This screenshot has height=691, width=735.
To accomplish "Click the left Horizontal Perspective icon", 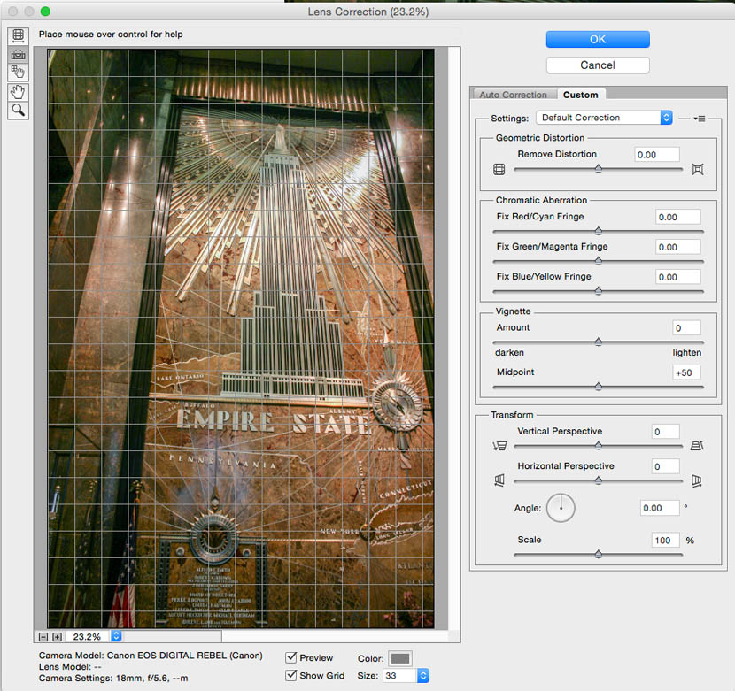I will coord(499,480).
